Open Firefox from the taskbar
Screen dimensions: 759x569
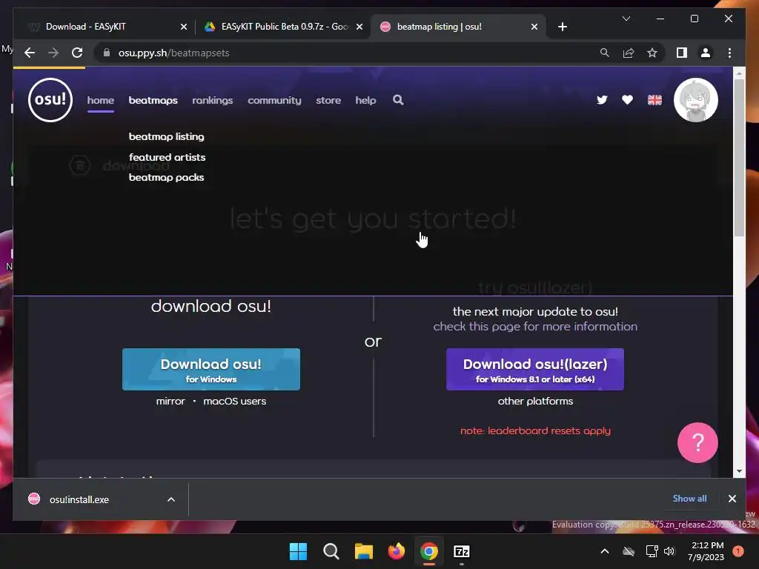point(397,551)
